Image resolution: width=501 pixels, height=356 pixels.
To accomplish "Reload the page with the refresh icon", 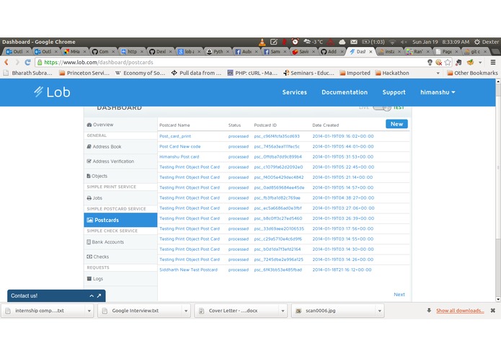I will 28,62.
